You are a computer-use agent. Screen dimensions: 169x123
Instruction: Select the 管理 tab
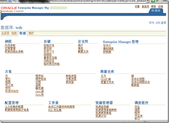[x=23, y=33]
